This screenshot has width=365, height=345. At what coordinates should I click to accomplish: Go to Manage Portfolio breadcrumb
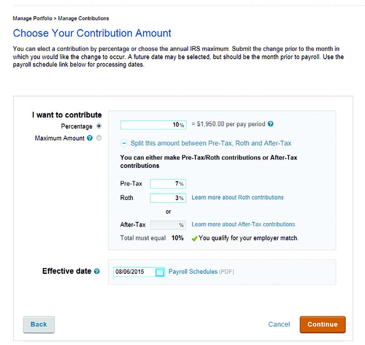point(32,18)
